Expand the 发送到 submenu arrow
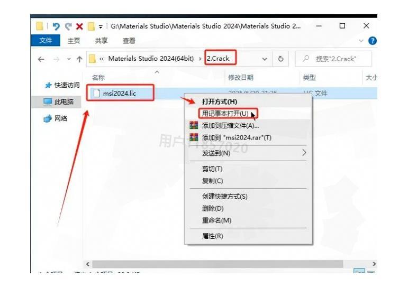Image resolution: width=408 pixels, height=288 pixels. point(304,153)
